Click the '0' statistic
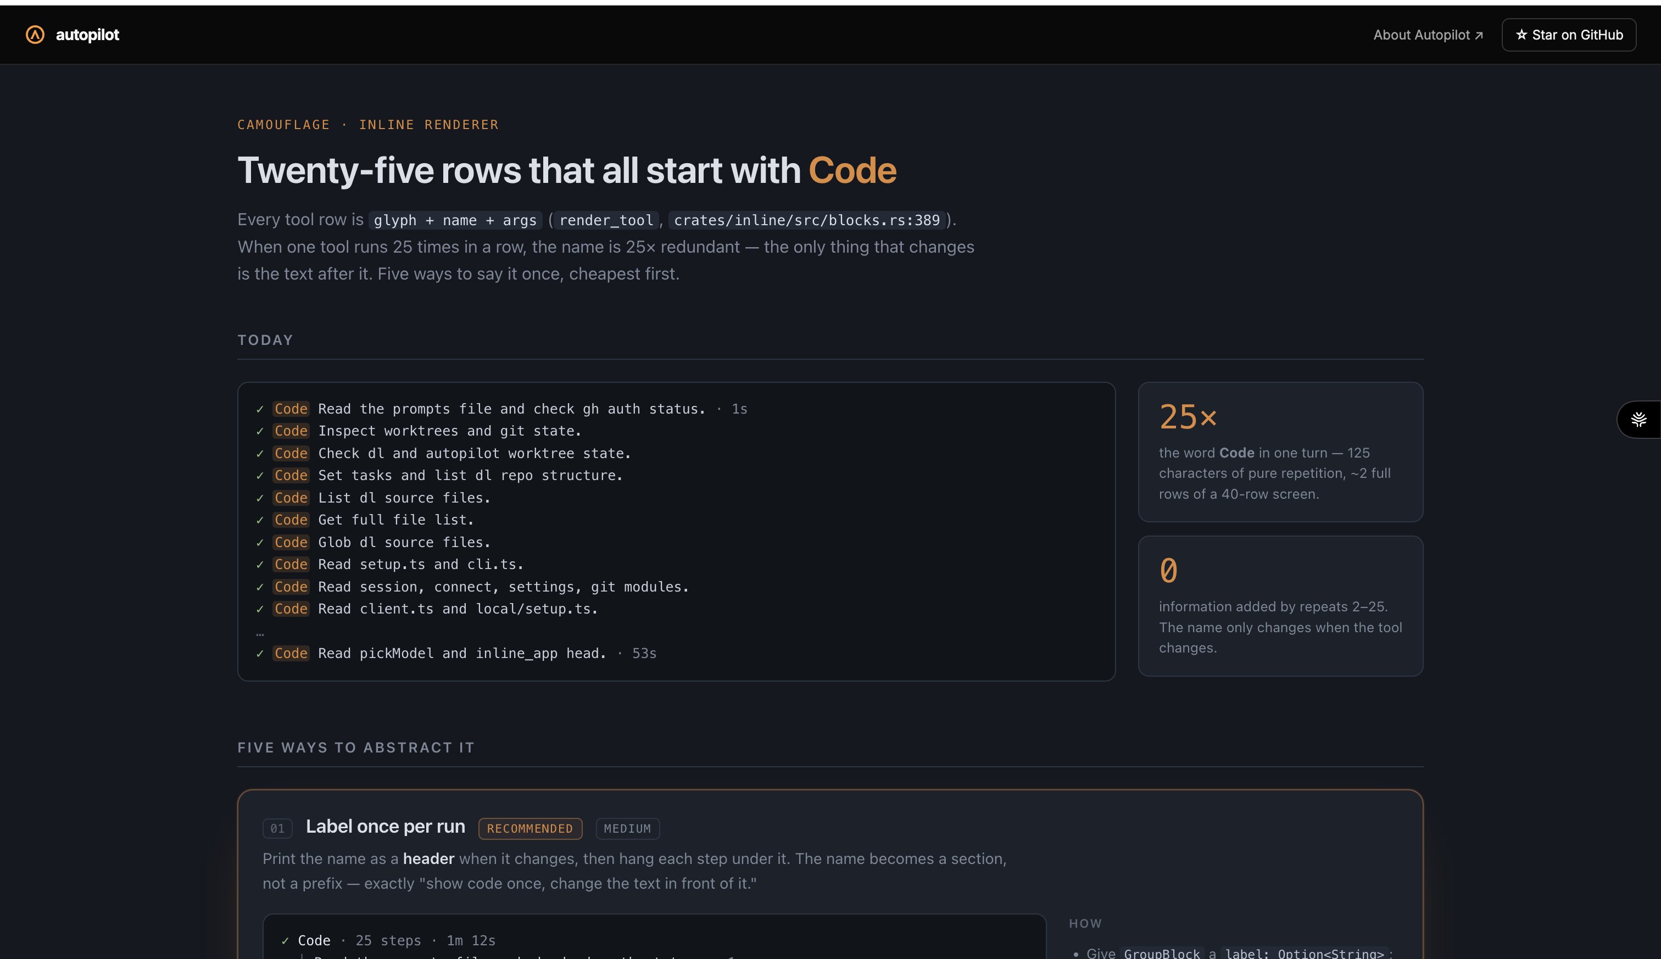 1168,570
